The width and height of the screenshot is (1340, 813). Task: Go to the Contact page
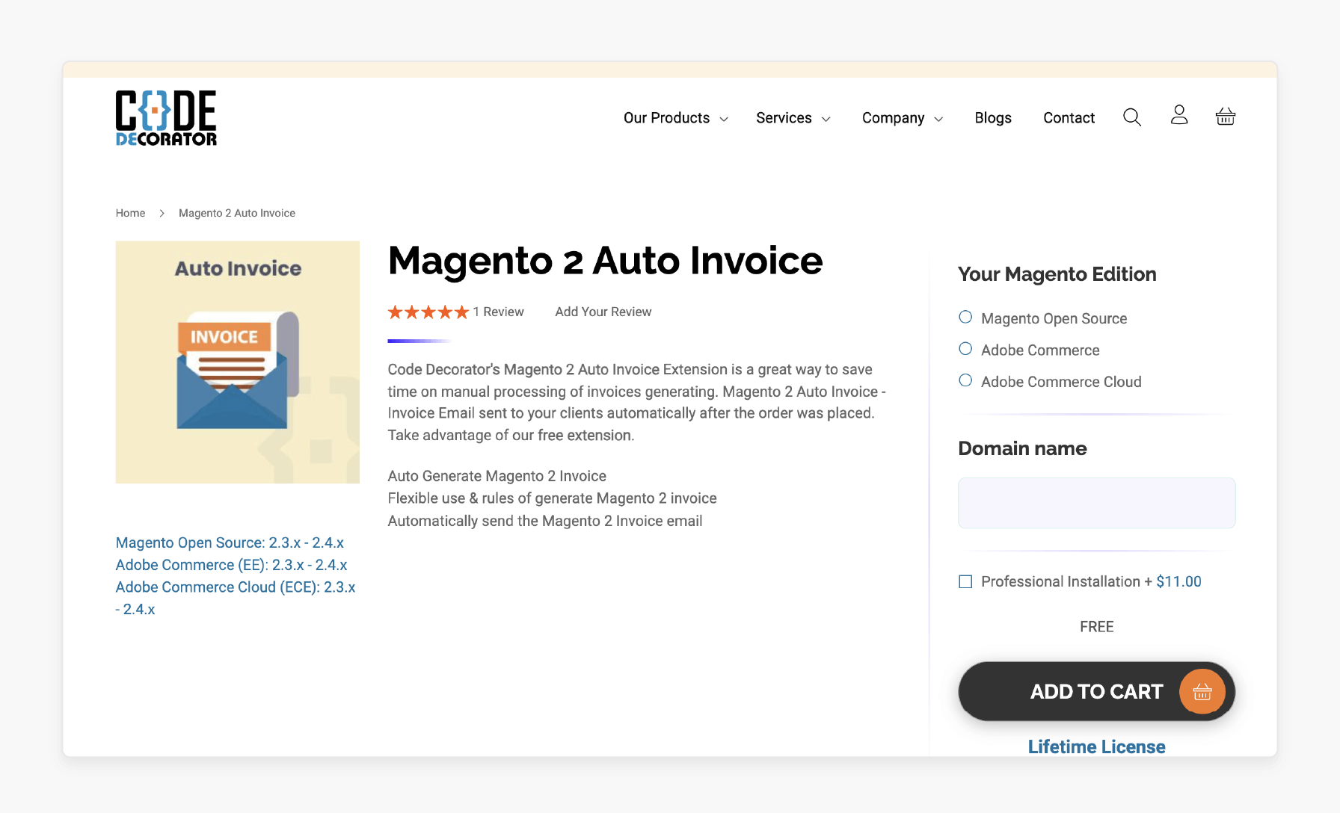[1069, 118]
